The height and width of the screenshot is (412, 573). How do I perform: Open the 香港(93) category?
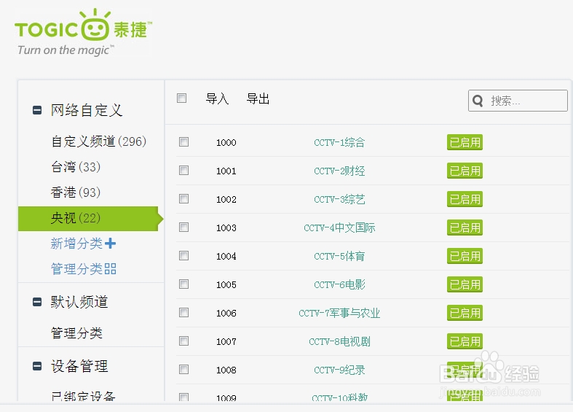click(76, 193)
